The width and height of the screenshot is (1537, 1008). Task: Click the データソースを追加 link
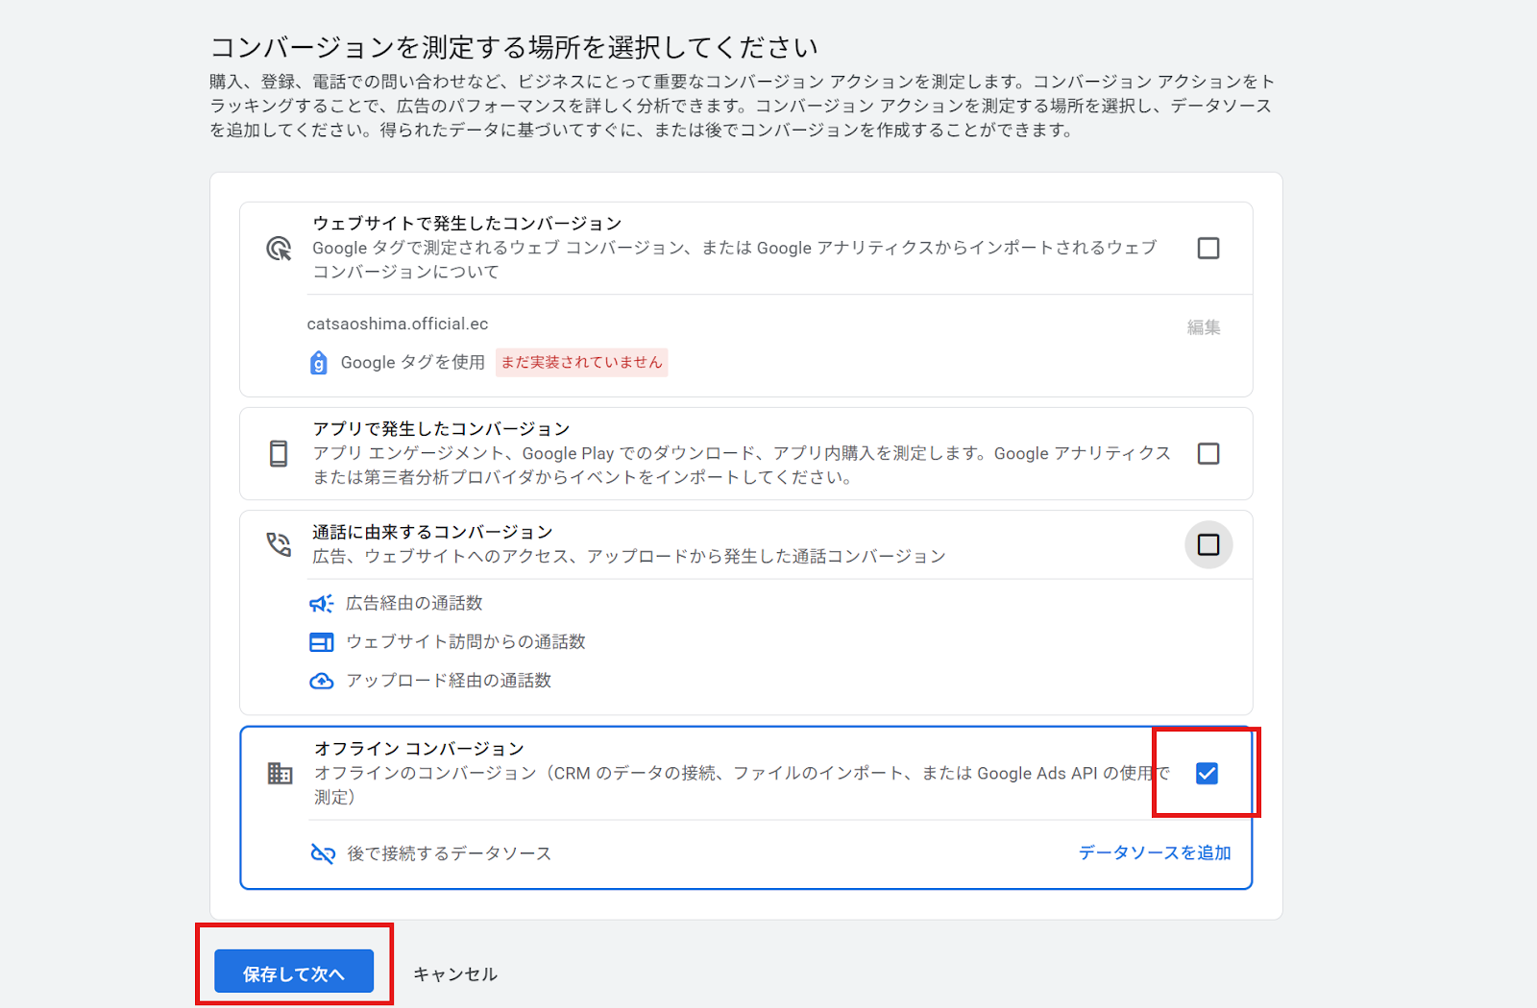coord(1154,852)
